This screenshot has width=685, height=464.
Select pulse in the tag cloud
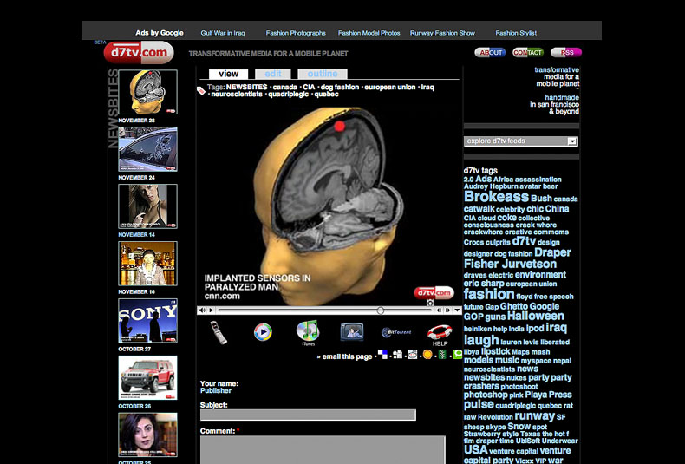point(479,404)
